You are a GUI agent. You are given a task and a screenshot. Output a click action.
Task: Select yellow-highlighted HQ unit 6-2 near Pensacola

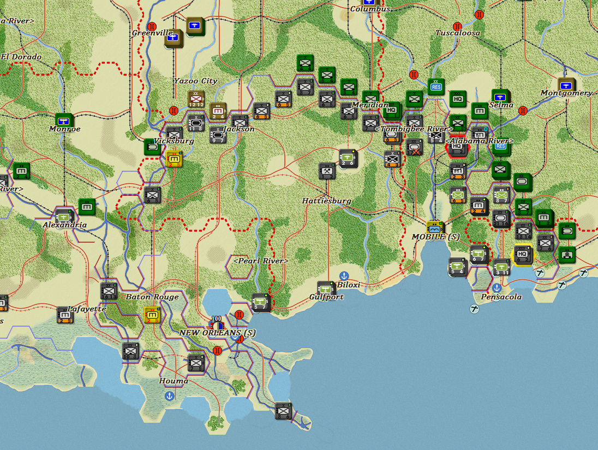523,254
